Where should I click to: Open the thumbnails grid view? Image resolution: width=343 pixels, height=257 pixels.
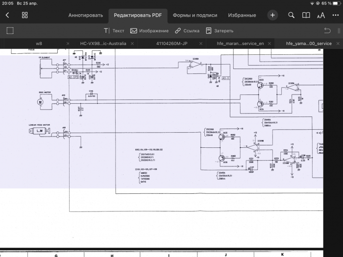24,15
